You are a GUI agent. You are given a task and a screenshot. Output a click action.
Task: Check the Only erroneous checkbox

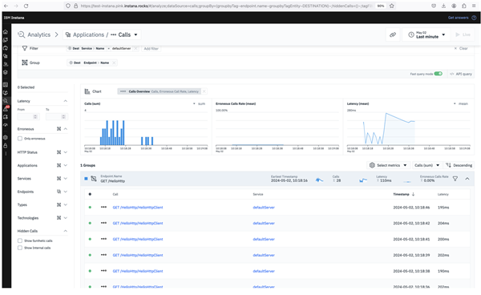(x=20, y=139)
